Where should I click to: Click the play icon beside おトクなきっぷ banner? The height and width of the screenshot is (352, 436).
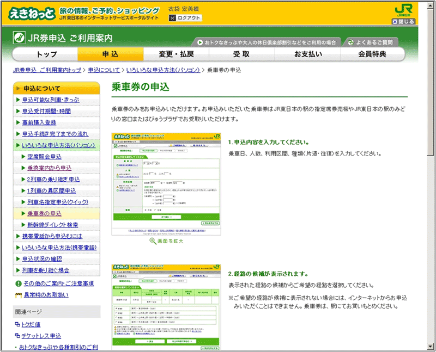201,41
